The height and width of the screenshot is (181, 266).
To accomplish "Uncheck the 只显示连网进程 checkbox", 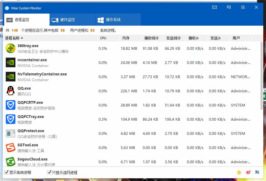I will coord(49,172).
